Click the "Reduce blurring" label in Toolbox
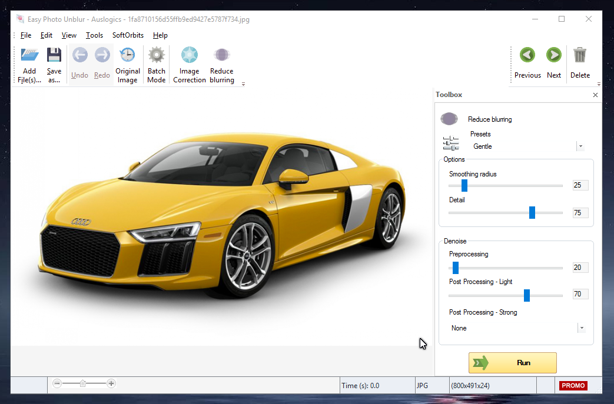614x404 pixels. 490,119
